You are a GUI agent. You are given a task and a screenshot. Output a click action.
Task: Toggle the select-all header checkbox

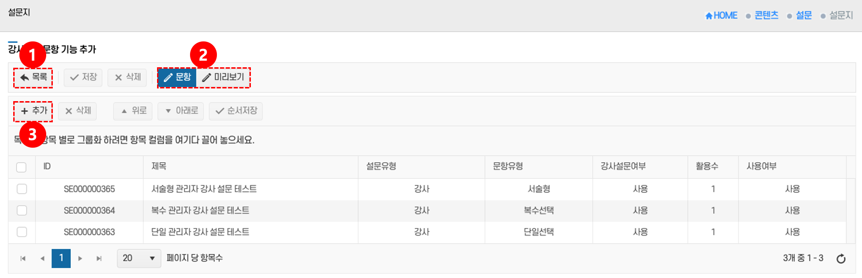[x=21, y=167]
